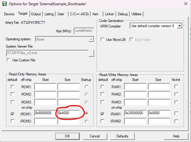Toggle the Use Custom File checkbox
Screen dimensions: 191x142
pyautogui.click(x=9, y=60)
